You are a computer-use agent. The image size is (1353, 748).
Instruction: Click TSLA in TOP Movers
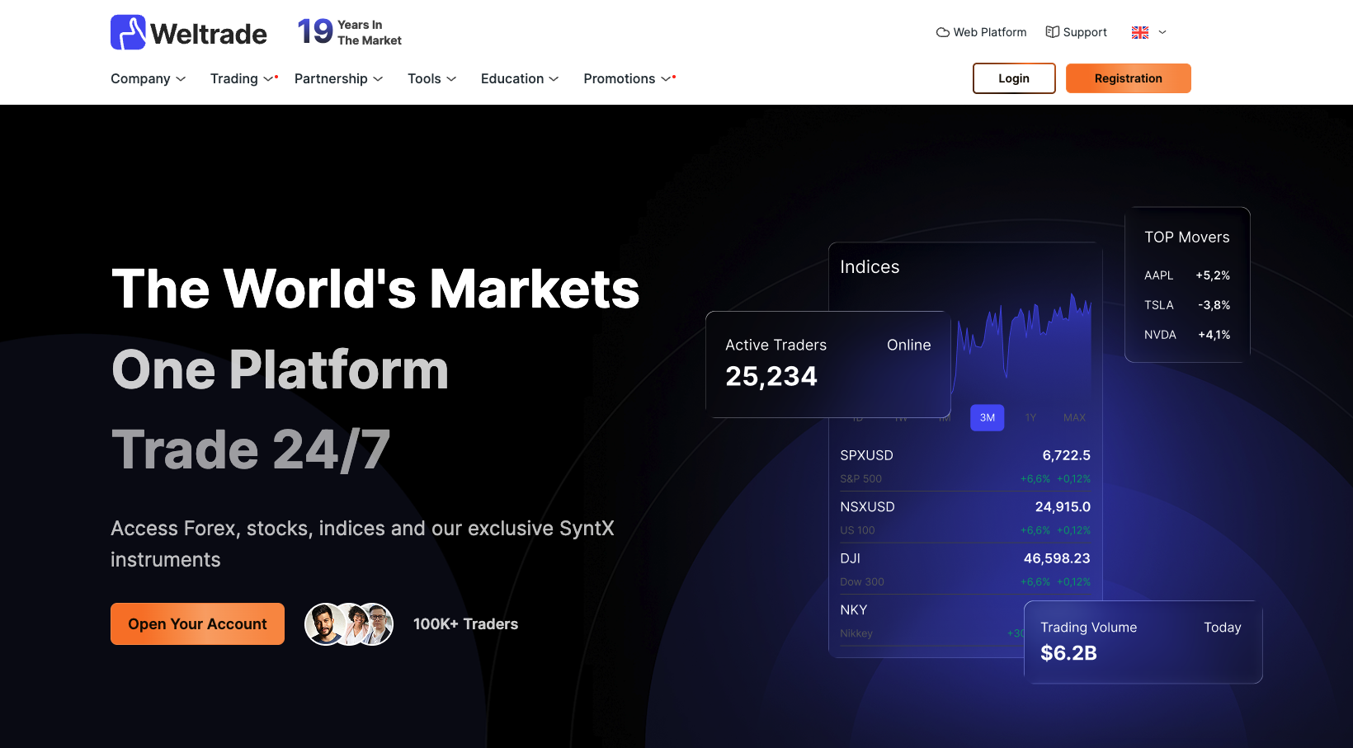1158,305
